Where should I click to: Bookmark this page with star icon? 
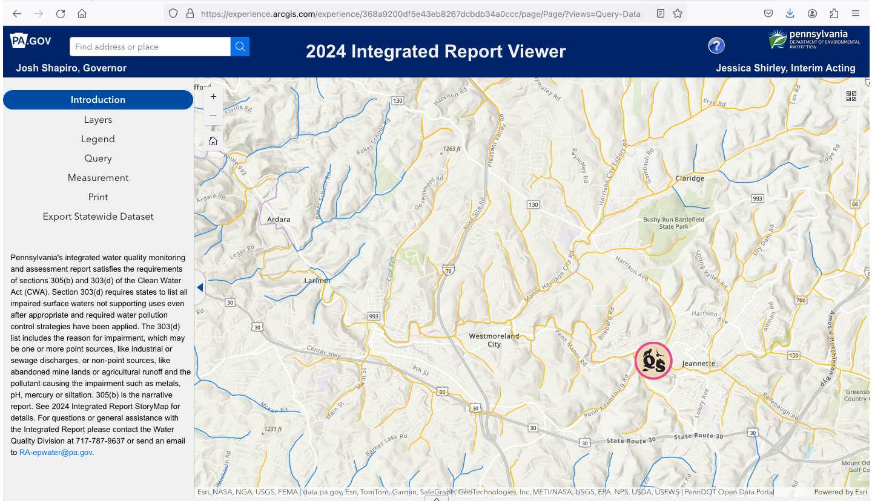tap(678, 13)
